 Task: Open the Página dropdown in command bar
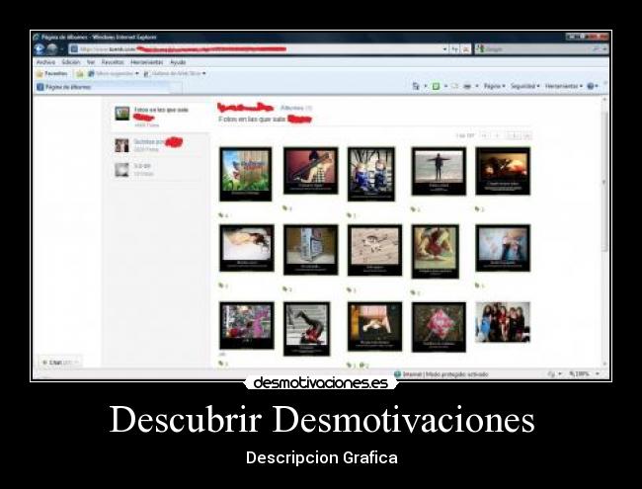click(x=495, y=86)
